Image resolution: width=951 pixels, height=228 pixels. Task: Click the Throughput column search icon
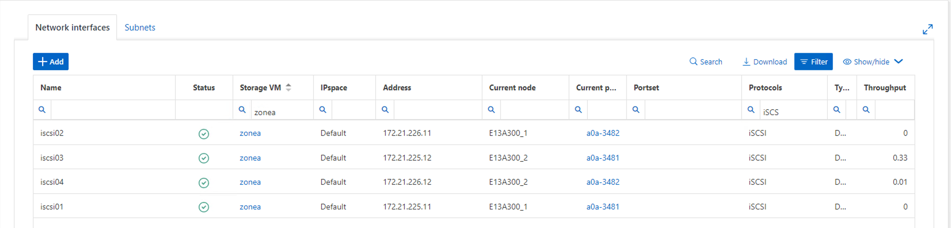pyautogui.click(x=866, y=110)
